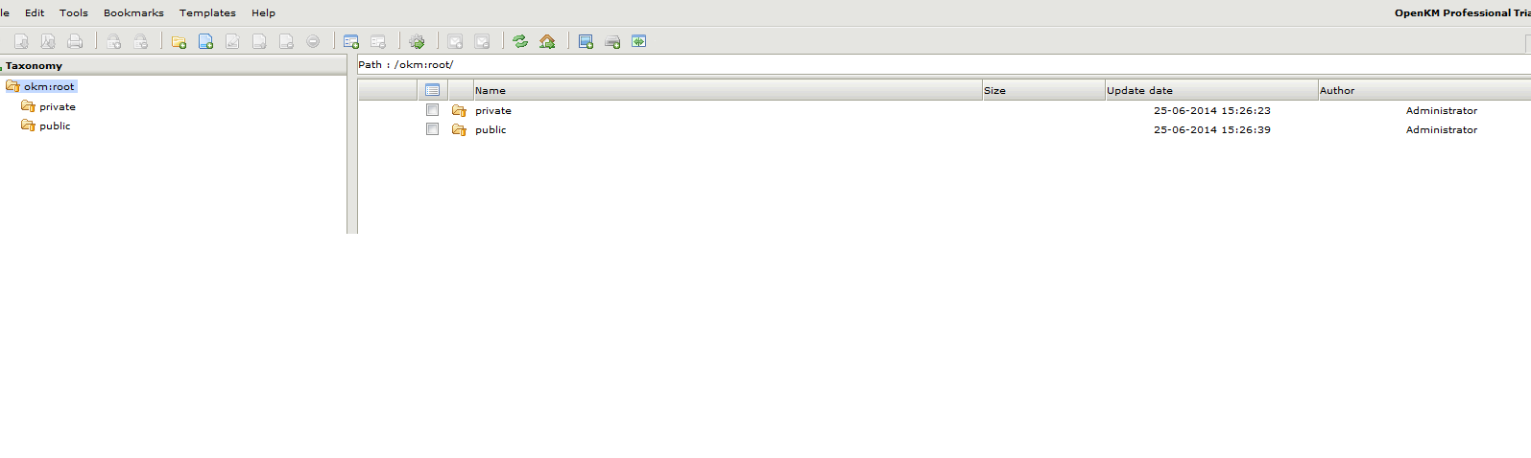Screen dimensions: 1531x458
Task: Refresh the view with the green arrows icon
Action: pos(520,42)
